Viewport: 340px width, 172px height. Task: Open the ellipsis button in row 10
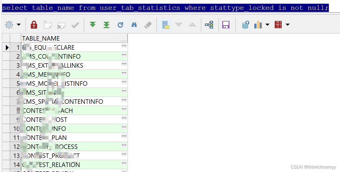point(124,127)
